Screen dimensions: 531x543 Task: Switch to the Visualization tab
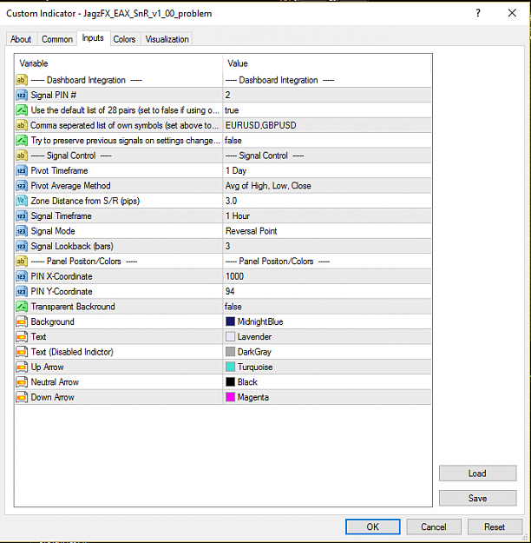[167, 39]
